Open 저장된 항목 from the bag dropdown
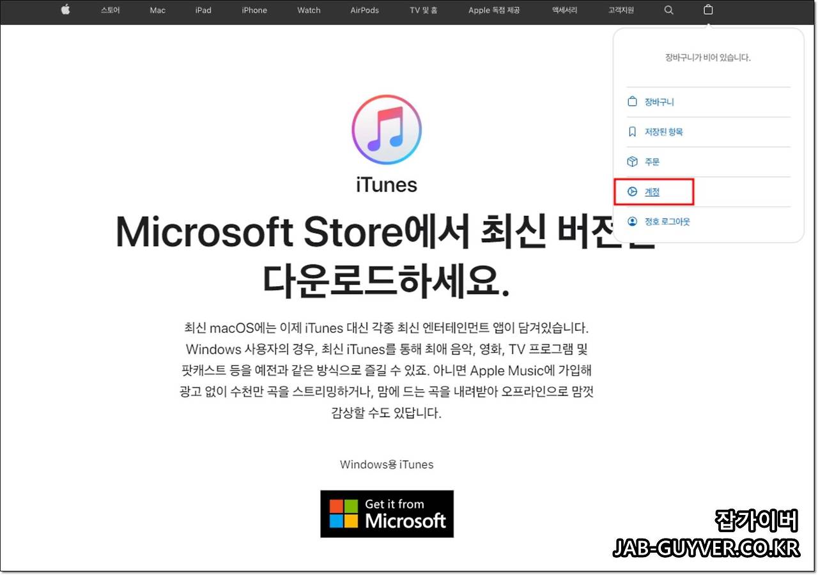 [x=664, y=131]
